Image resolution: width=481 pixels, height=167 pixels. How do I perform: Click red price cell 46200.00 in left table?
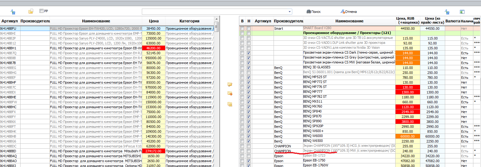coord(153,48)
